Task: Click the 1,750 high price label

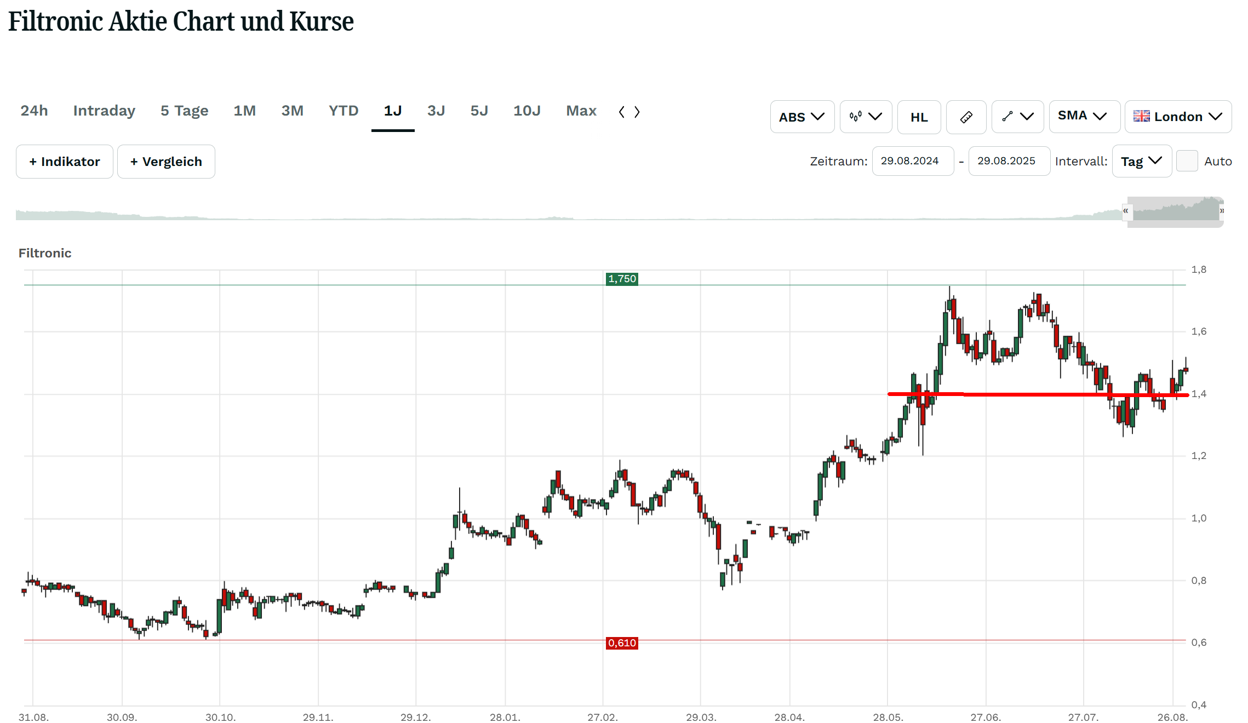Action: 622,279
